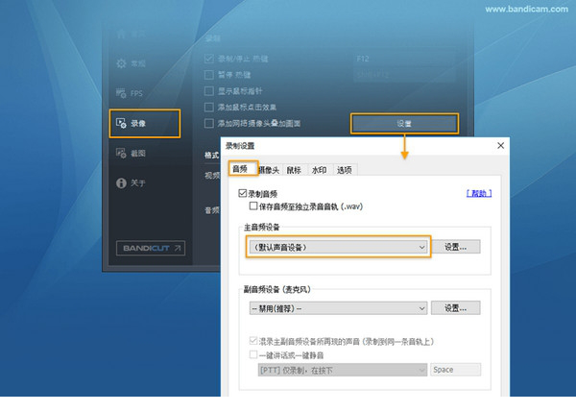
Task: Switch to the 水印 tab
Action: [x=319, y=170]
